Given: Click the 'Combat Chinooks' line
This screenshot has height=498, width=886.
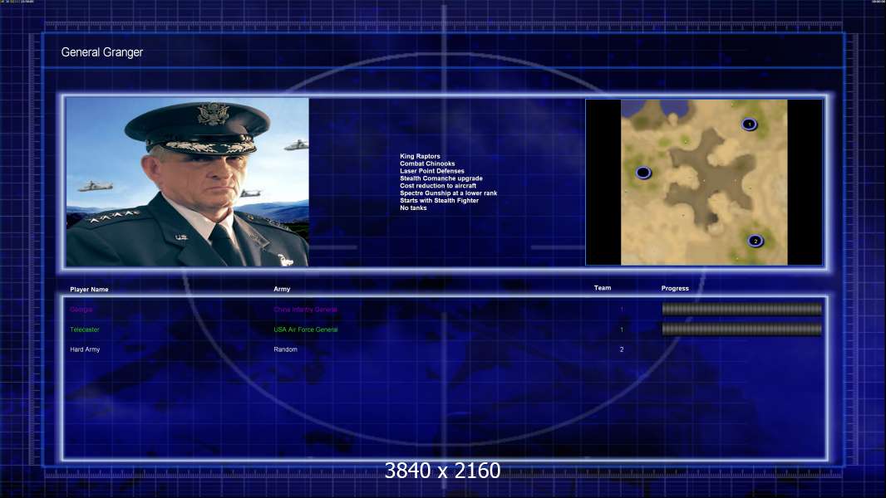Looking at the screenshot, I should pos(427,164).
